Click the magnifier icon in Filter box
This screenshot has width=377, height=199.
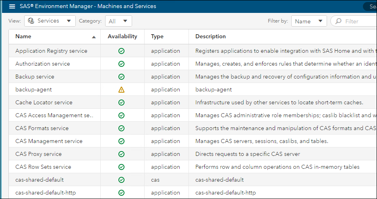[338, 21]
